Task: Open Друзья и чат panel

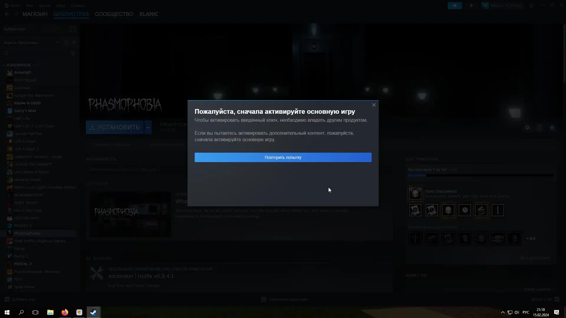Action: pos(545,299)
